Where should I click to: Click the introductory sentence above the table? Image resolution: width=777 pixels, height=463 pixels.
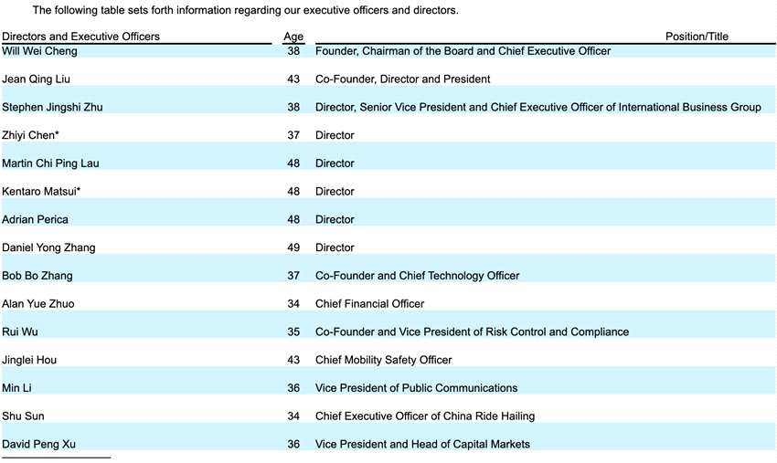(x=245, y=10)
